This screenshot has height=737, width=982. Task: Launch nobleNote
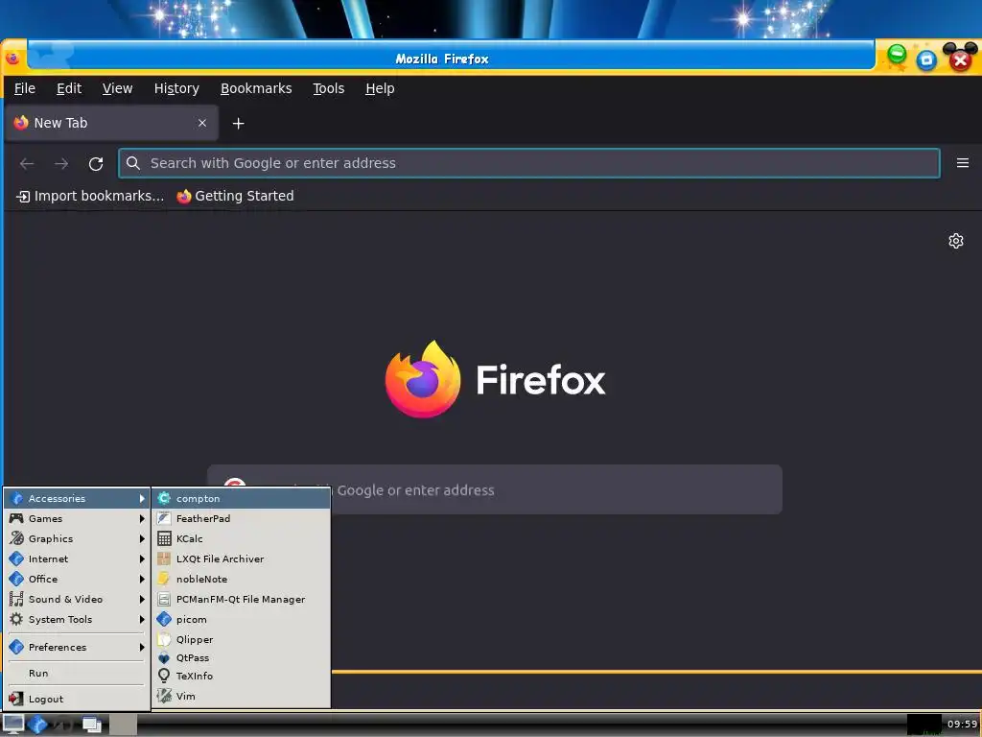[x=242, y=579]
